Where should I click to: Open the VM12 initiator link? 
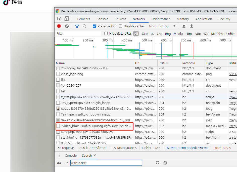(x=233, y=74)
